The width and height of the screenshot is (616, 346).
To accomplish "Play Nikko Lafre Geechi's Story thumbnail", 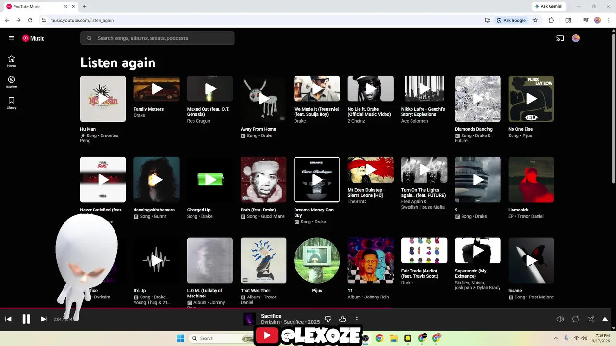I will point(424,88).
